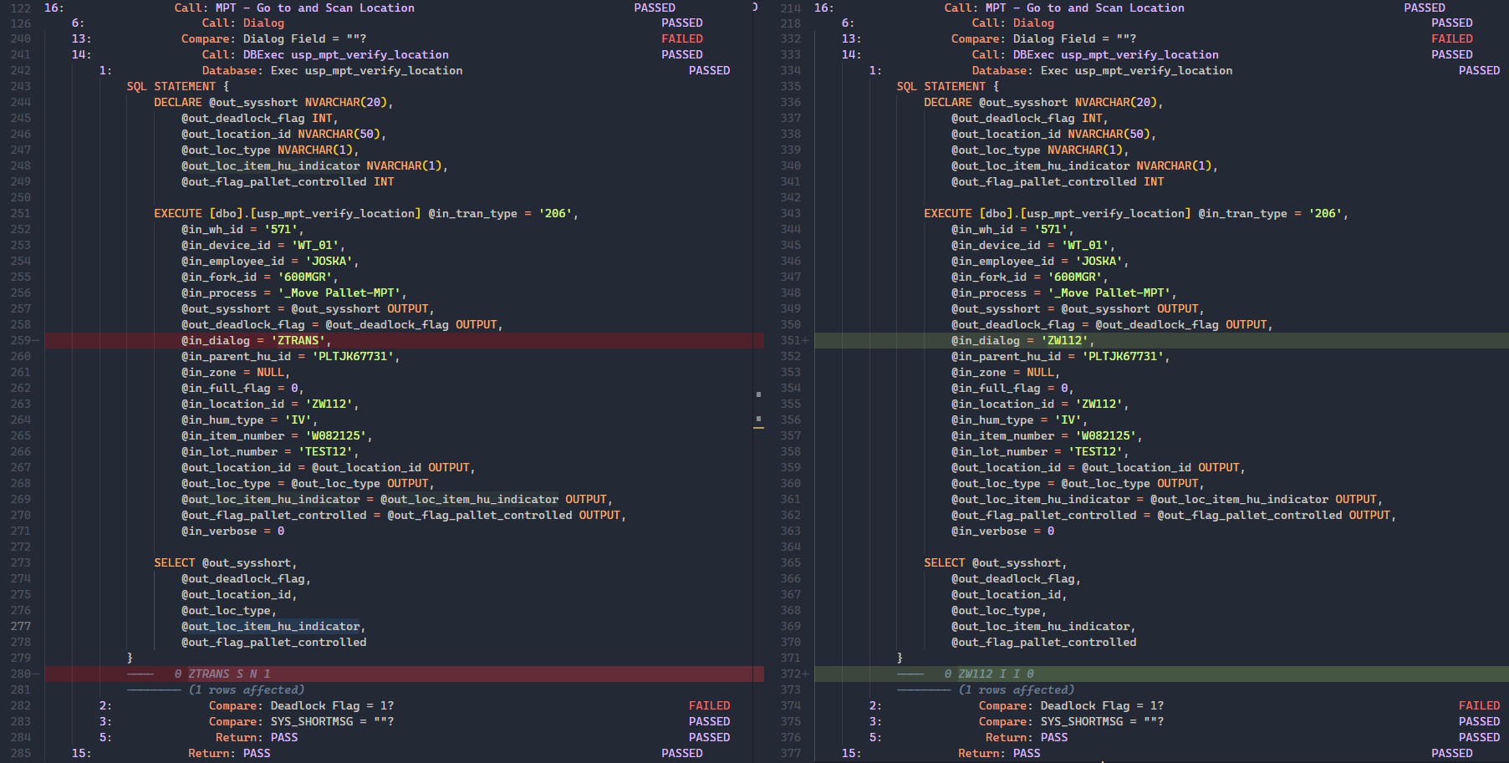
Task: Click '@out_deadlock_flag INT' on line 245
Action: click(257, 118)
